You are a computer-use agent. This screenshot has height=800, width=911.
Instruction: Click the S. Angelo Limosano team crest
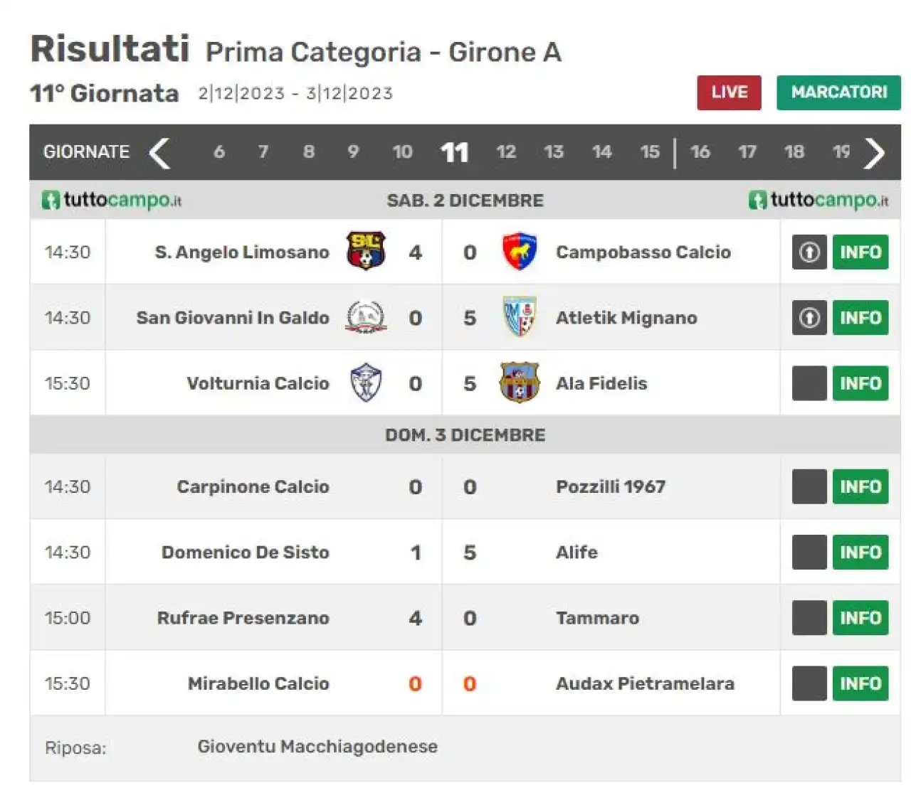366,251
